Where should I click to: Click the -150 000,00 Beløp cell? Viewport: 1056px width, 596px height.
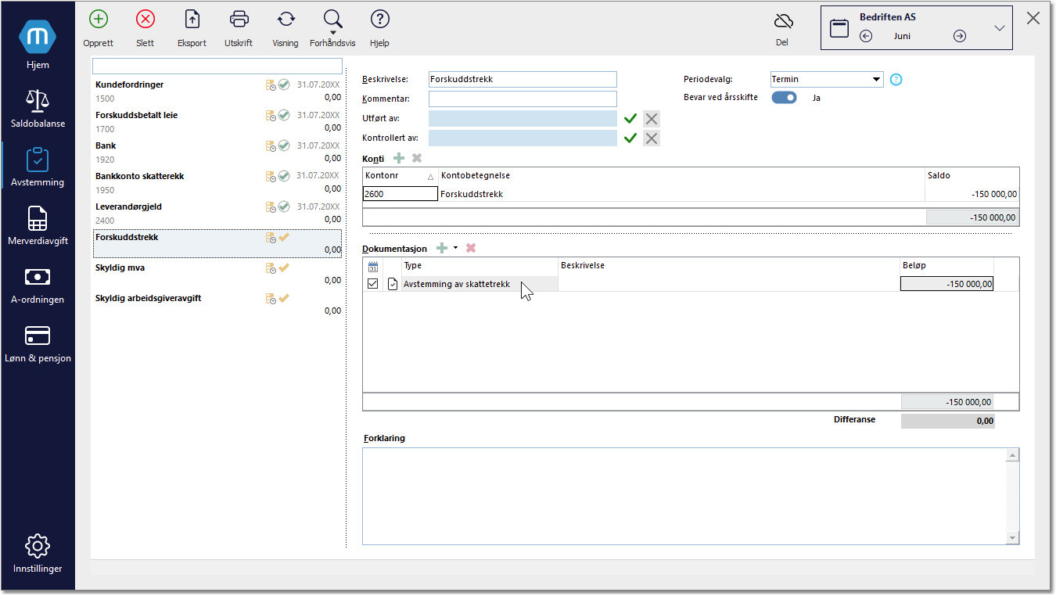click(946, 284)
